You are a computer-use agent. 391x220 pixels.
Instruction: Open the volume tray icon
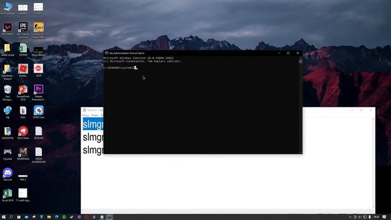point(360,217)
